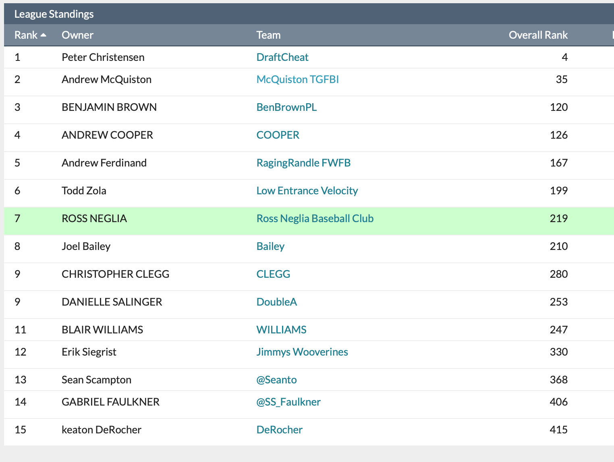The width and height of the screenshot is (614, 462).
Task: Click the DoubleA team link
Action: pos(276,302)
